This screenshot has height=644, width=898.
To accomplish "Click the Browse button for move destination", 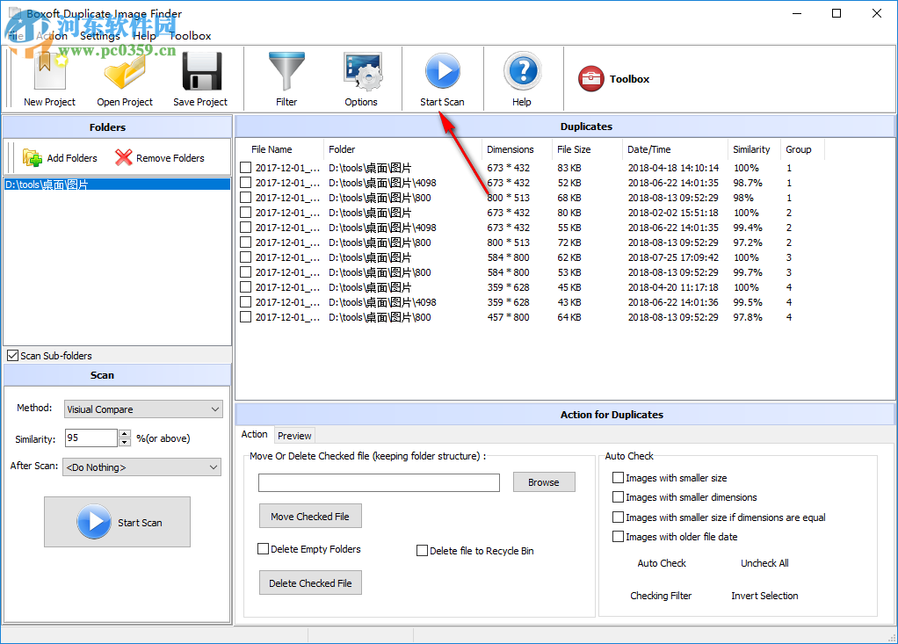I will click(x=543, y=481).
